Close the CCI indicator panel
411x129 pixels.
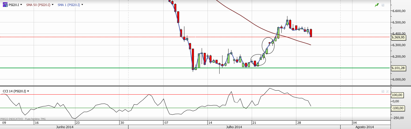pos(387,91)
